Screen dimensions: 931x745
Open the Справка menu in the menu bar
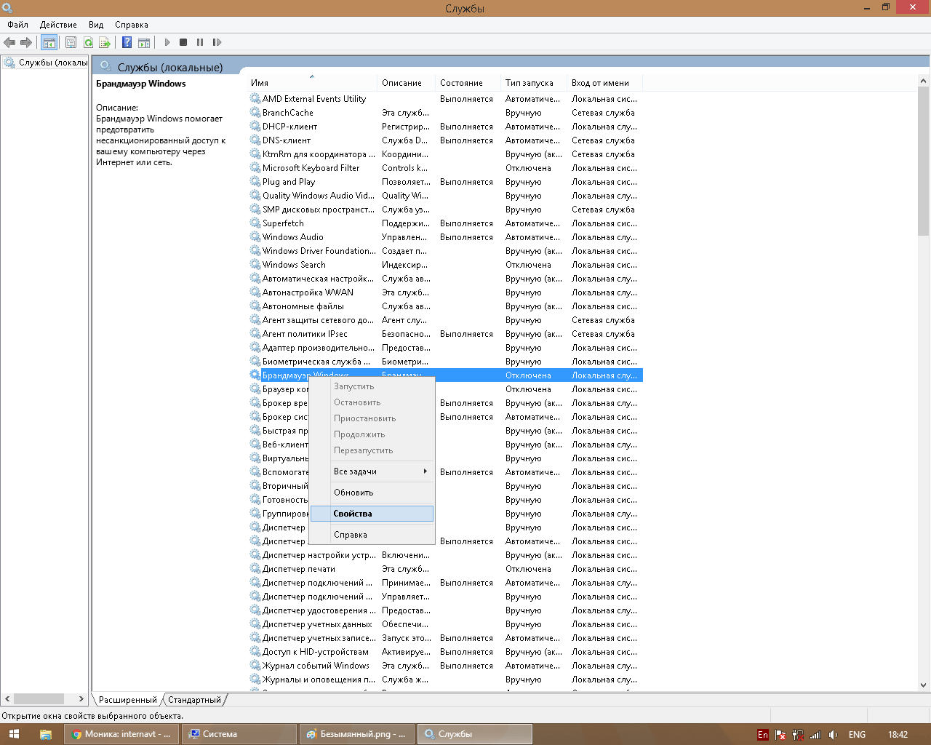pyautogui.click(x=132, y=25)
